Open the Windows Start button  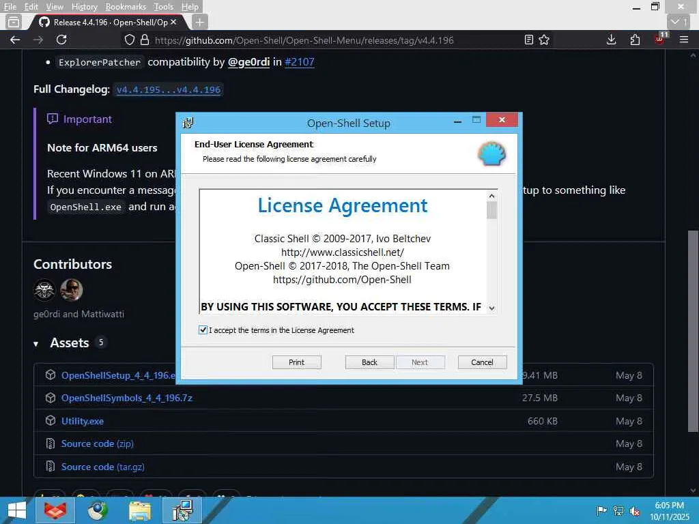click(17, 510)
